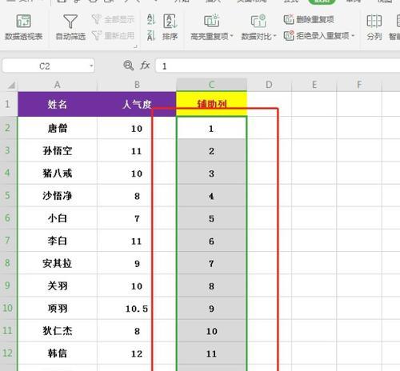400x371 pixels.
Task: Click the formula bar input
Action: point(278,66)
